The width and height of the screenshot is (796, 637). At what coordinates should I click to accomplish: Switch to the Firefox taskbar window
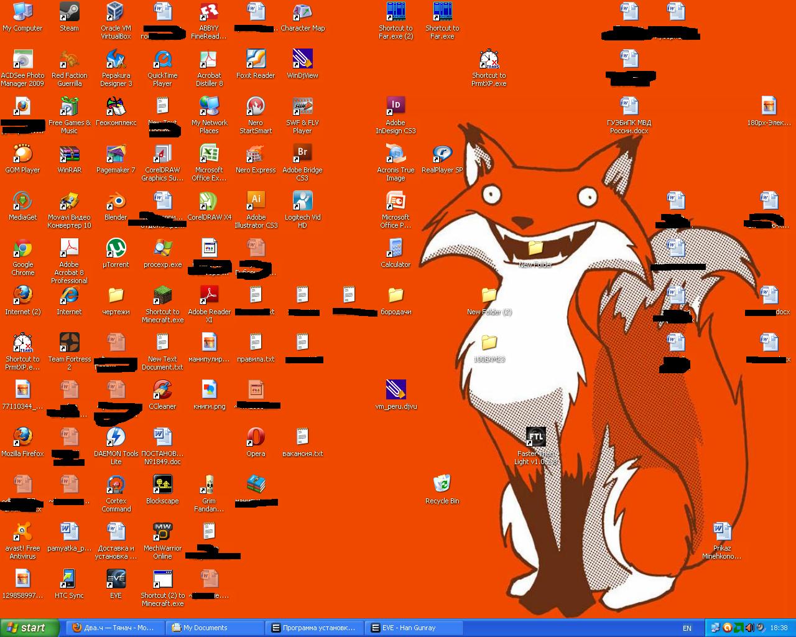point(115,628)
